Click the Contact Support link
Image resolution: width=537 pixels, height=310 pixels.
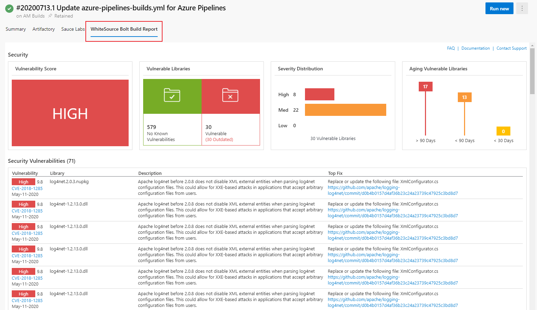click(x=511, y=48)
